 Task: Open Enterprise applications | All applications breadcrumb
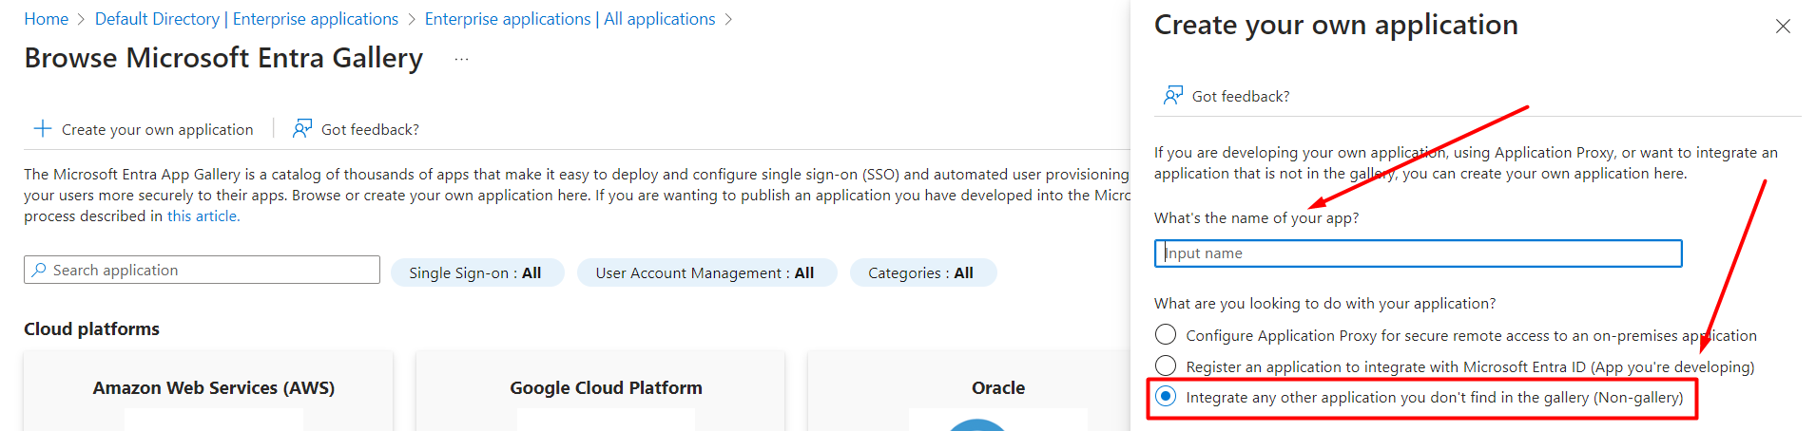tap(570, 19)
